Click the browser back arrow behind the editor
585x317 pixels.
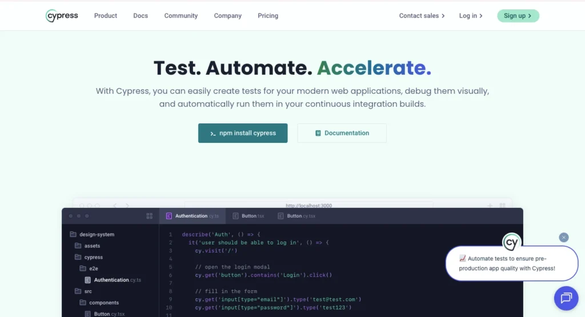[115, 206]
